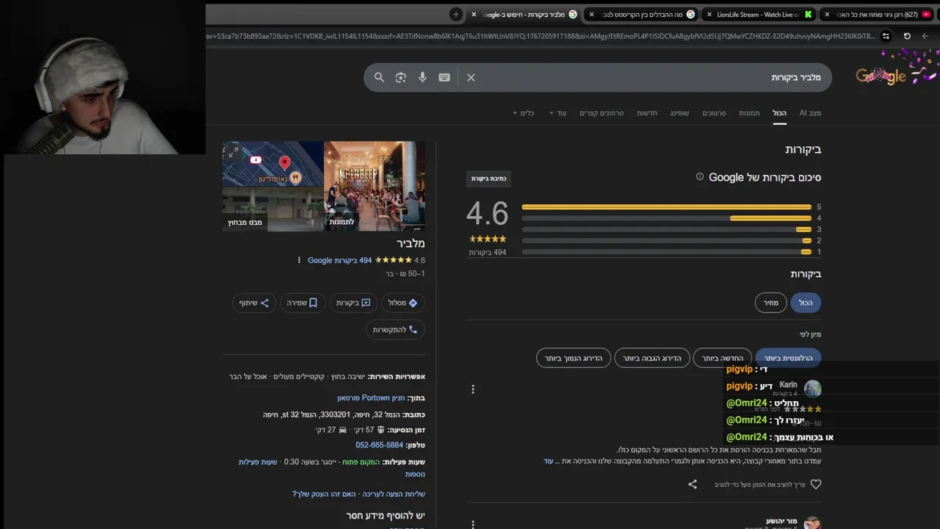Open Google Lens image search icon

pos(400,77)
